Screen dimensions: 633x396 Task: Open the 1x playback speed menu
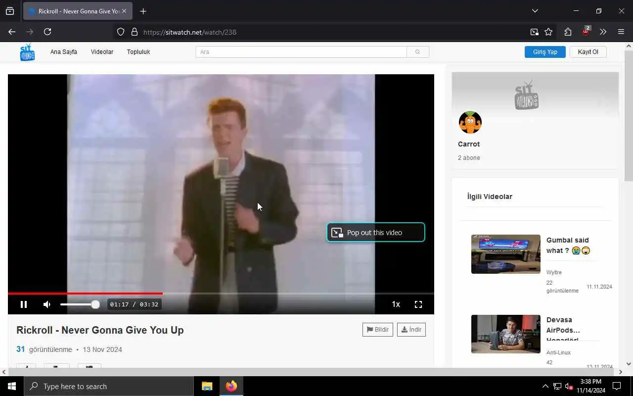click(396, 304)
